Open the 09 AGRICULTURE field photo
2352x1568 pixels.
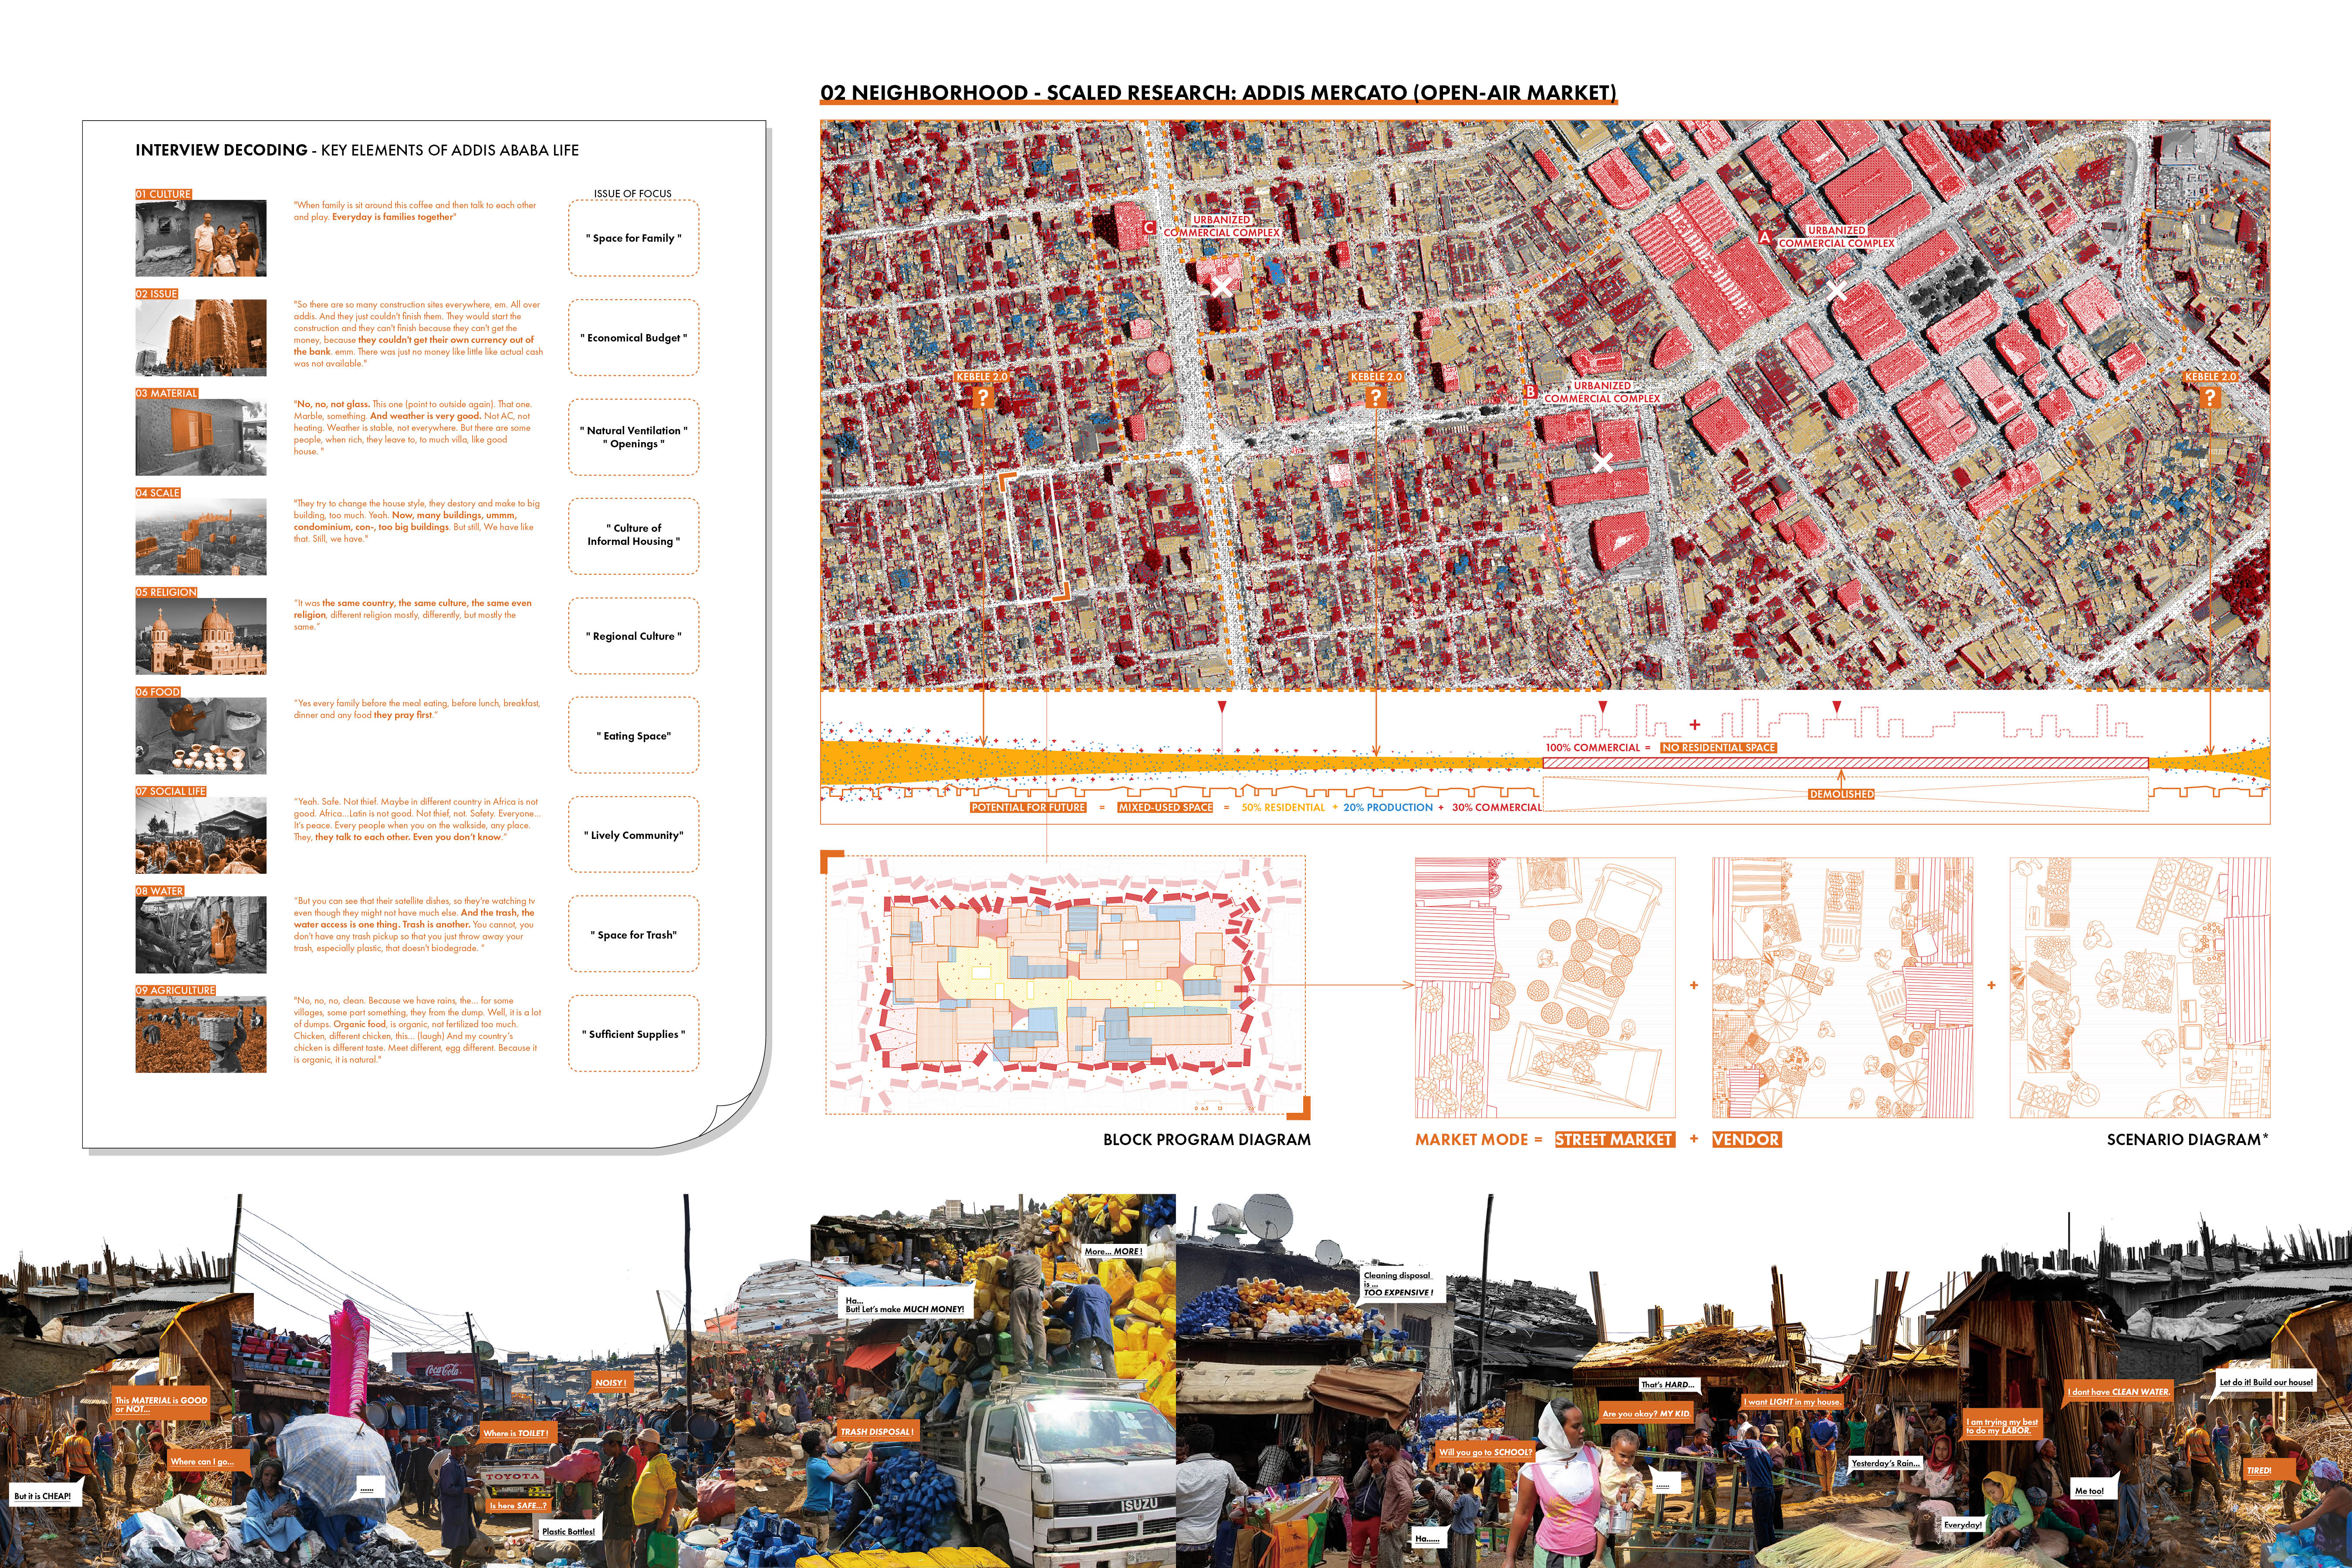[201, 1034]
